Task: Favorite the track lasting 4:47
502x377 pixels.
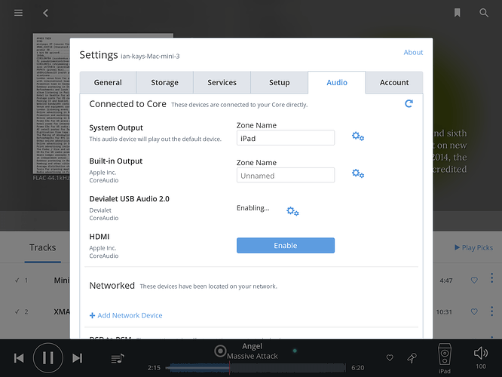Action: [x=474, y=280]
